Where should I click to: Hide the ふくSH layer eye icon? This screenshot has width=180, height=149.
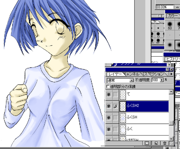click(109, 118)
